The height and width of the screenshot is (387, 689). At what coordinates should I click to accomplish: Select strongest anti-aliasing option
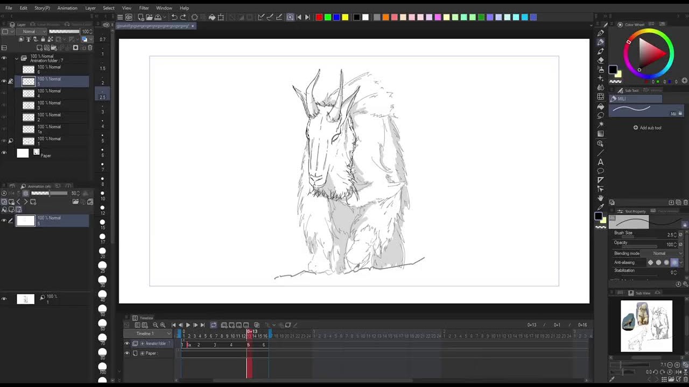point(674,262)
